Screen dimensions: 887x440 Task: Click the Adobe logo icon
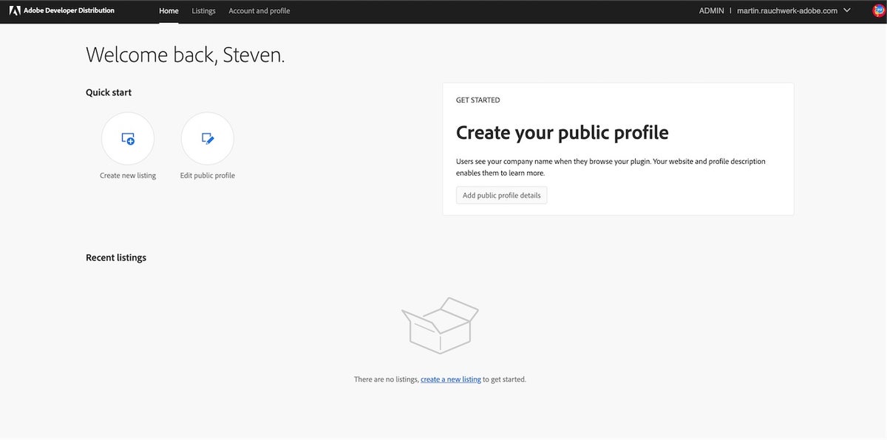(15, 11)
